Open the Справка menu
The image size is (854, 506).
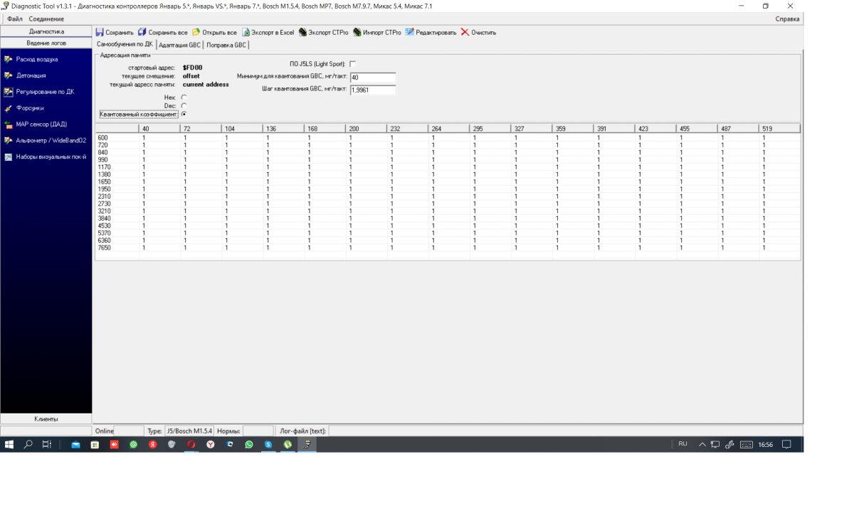[x=787, y=19]
